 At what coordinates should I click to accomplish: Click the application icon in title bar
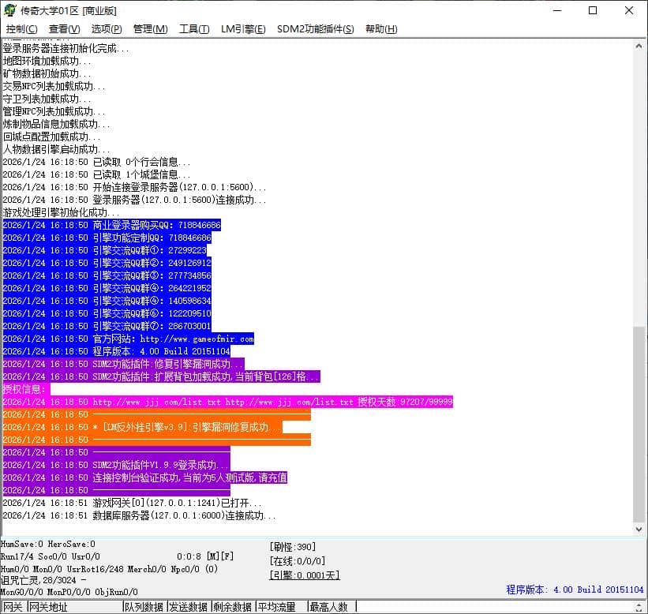tap(10, 10)
